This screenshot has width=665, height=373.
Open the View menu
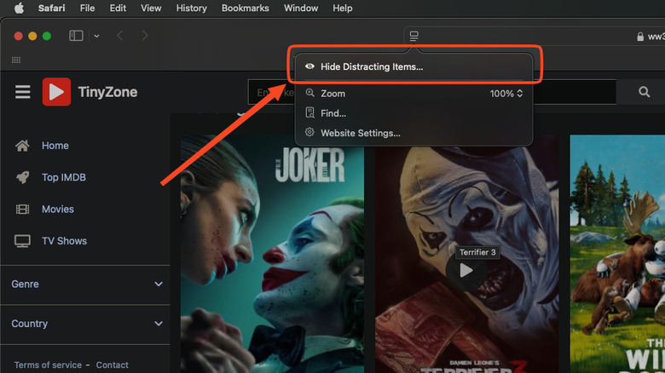click(151, 8)
